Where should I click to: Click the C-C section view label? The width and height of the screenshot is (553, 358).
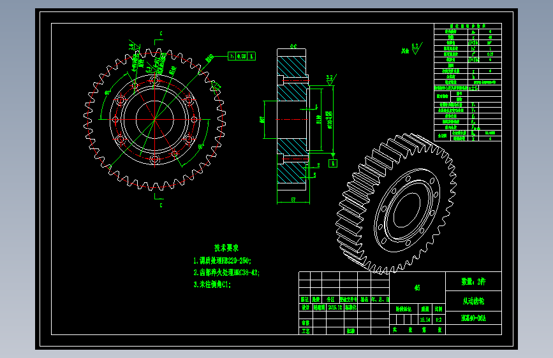293,46
